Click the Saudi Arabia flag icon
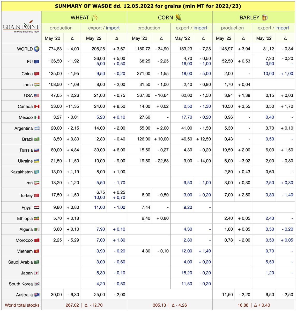 [37, 262]
